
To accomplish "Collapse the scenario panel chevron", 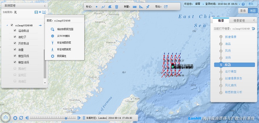I will pos(254,20).
